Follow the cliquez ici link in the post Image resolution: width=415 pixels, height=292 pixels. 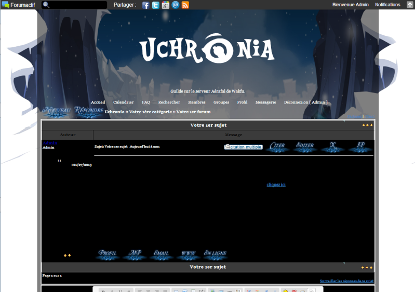[276, 184]
